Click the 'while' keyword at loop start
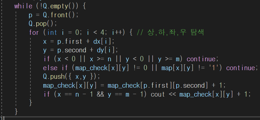Image resolution: width=260 pixels, height=120 pixels. pyautogui.click(x=23, y=6)
